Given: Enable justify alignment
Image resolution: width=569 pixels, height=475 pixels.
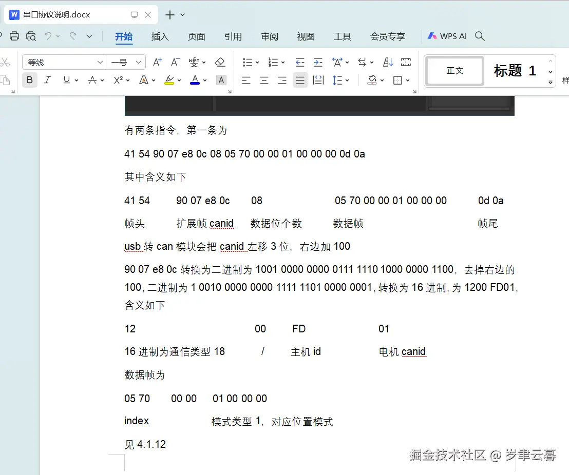Looking at the screenshot, I should click(300, 80).
